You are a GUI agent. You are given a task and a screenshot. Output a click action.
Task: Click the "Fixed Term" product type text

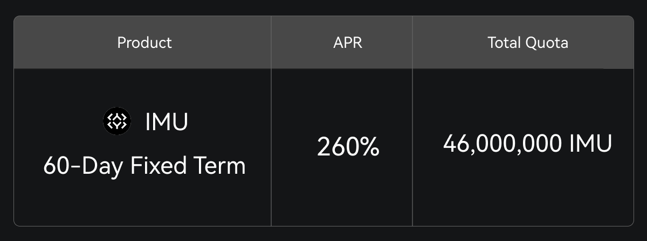tap(188, 166)
